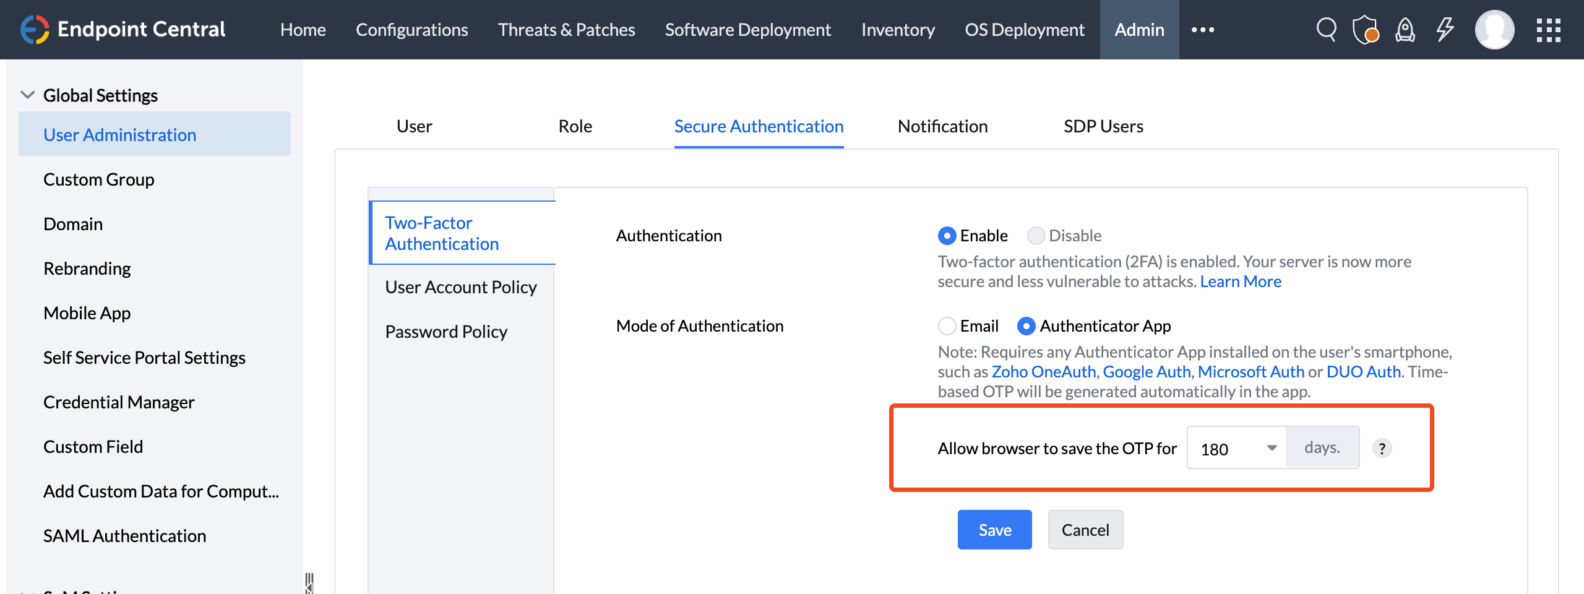Open Software Deployment menu

click(748, 30)
